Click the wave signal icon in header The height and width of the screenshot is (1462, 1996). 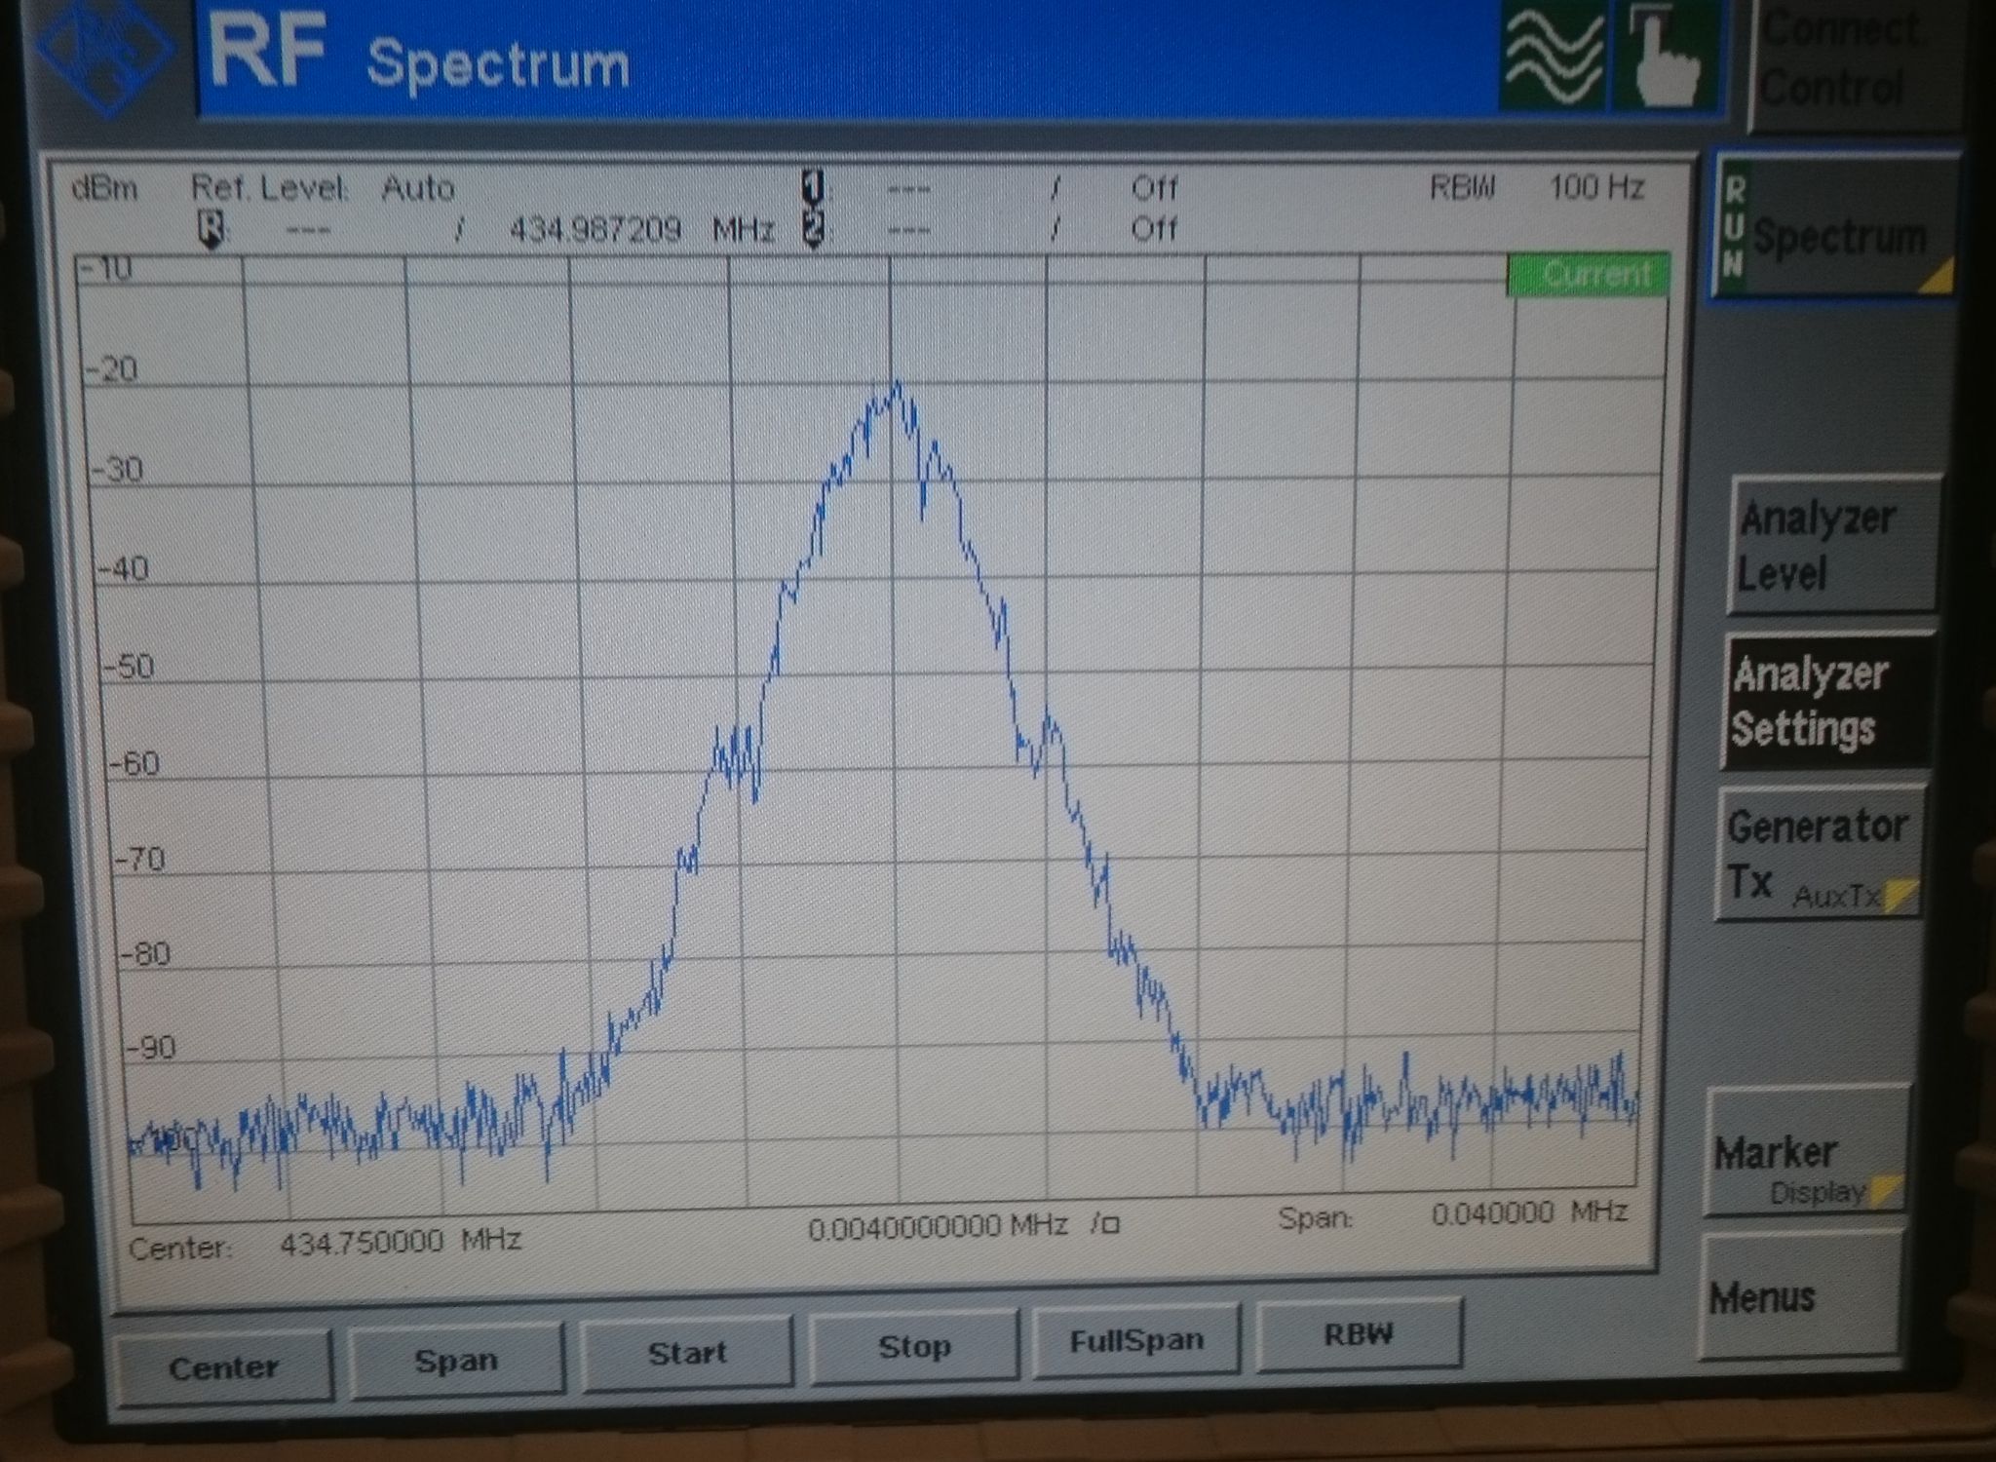(x=1554, y=58)
